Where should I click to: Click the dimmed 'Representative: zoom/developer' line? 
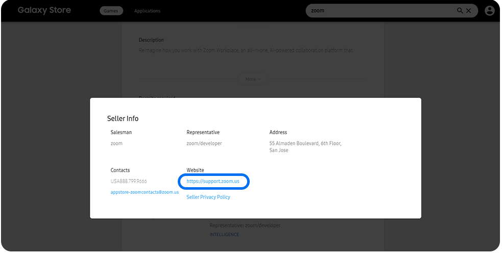245,225
